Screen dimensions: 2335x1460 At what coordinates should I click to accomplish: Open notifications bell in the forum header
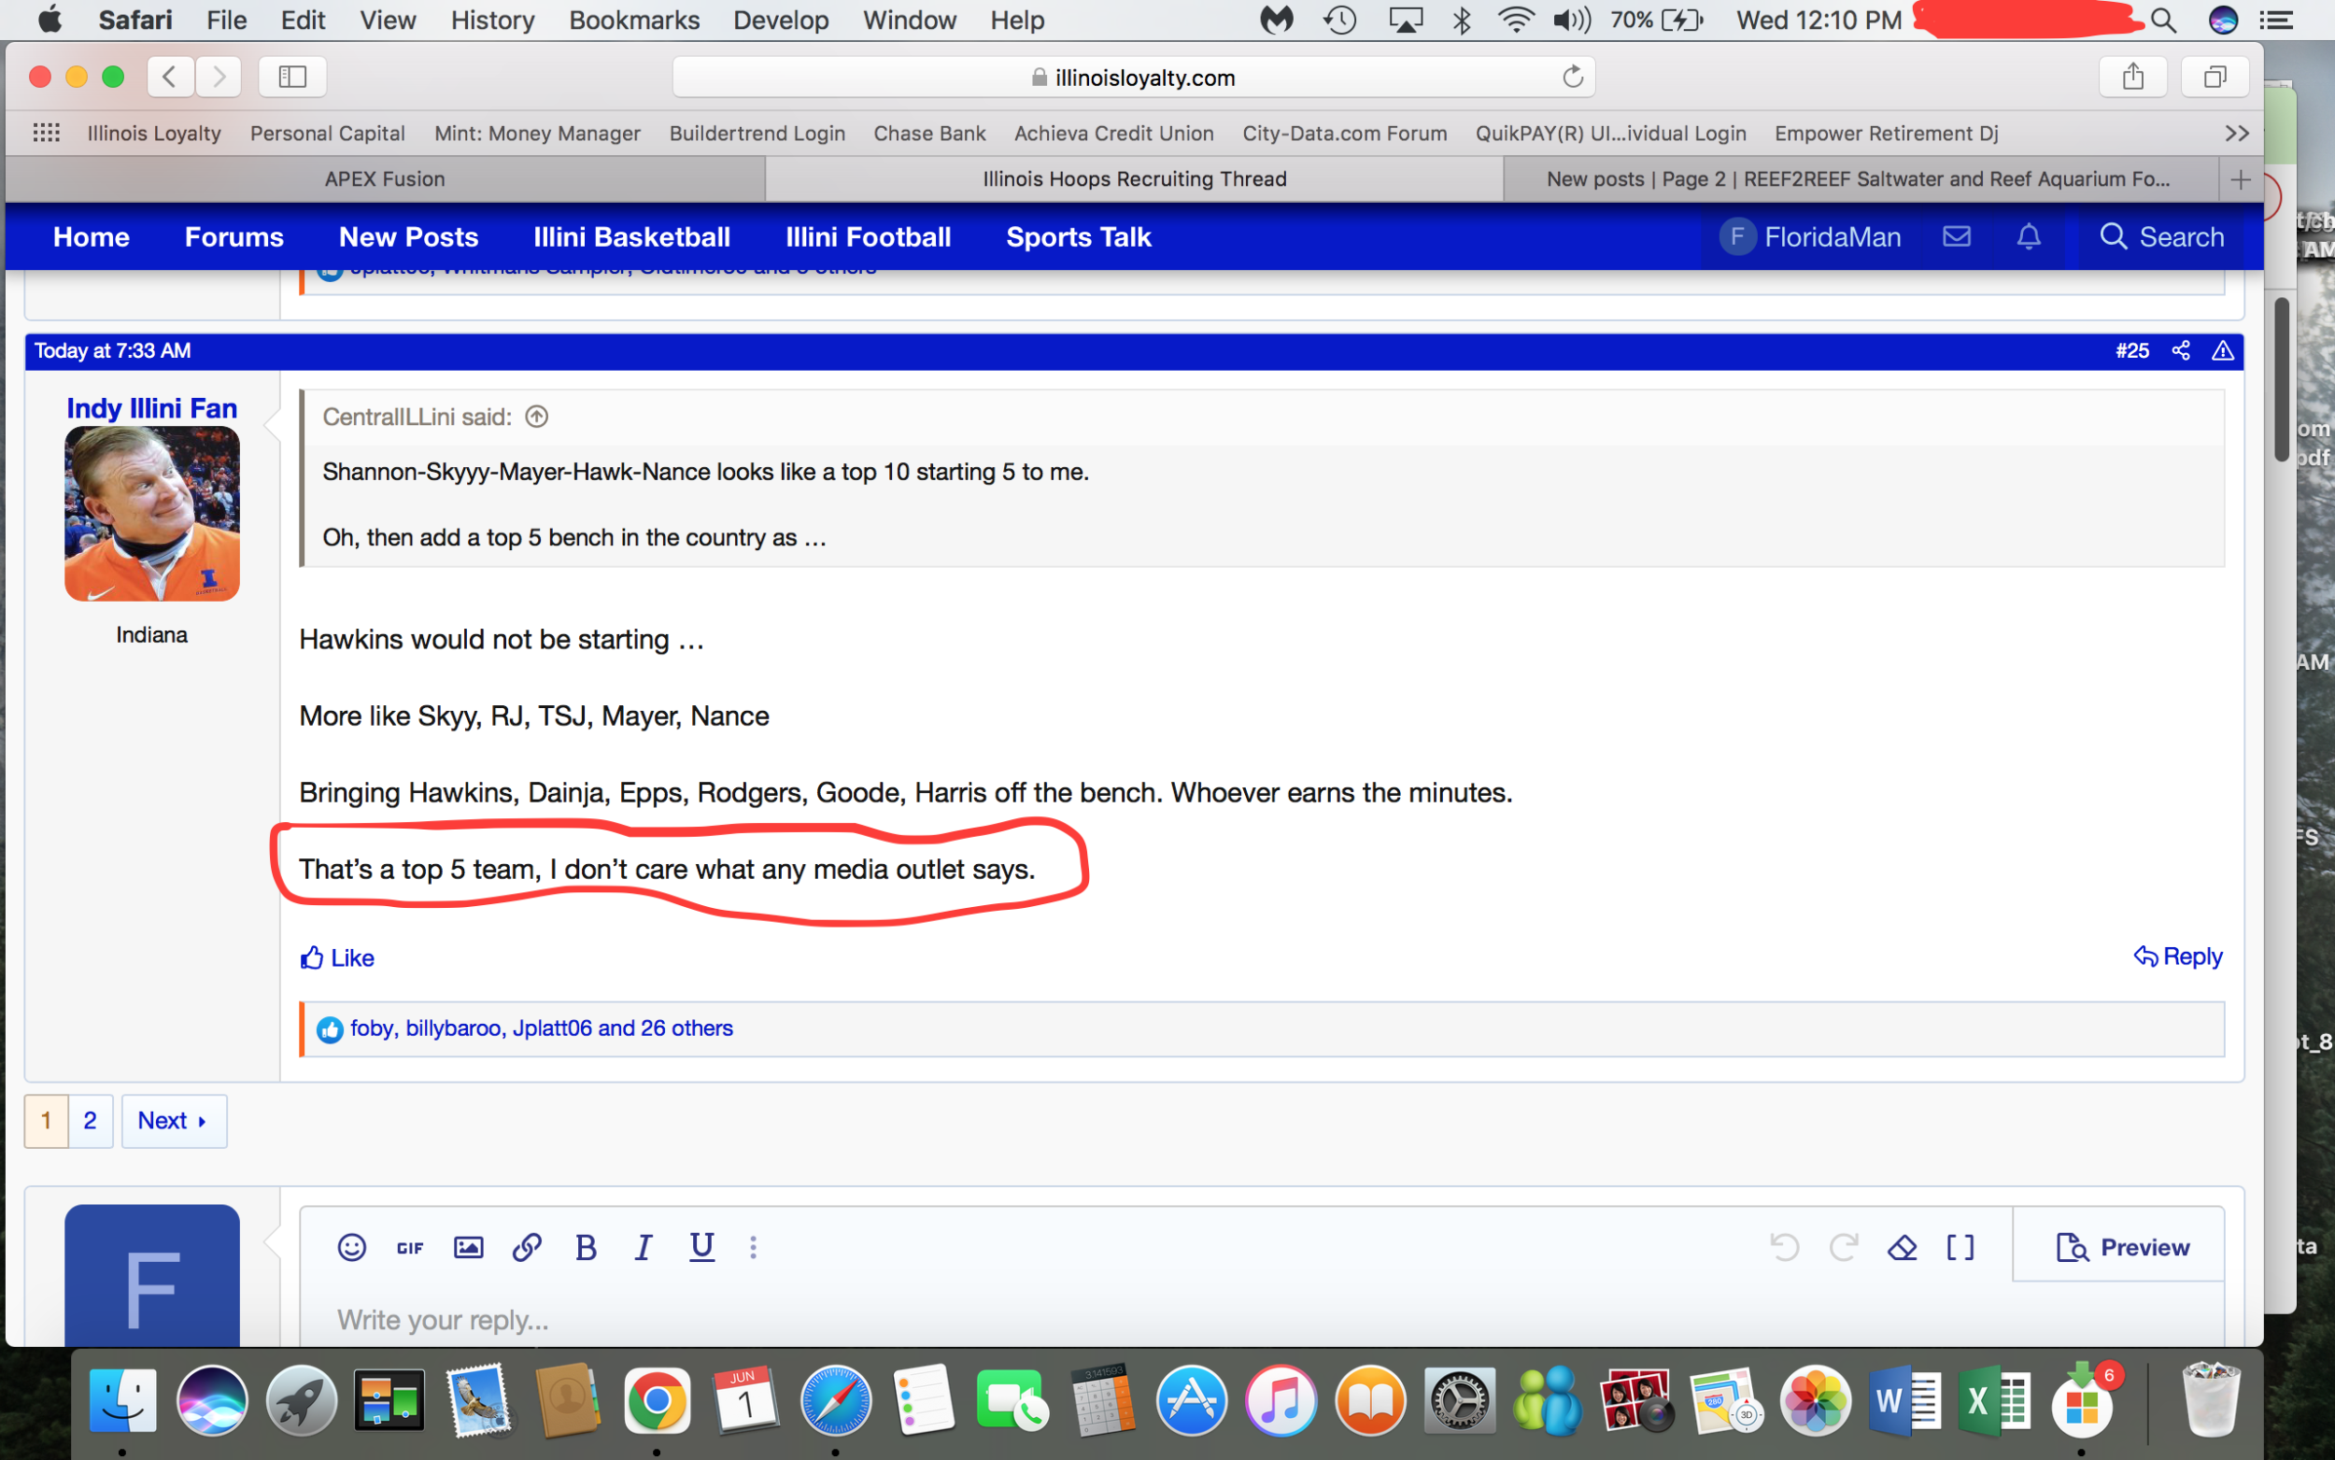(x=2028, y=236)
